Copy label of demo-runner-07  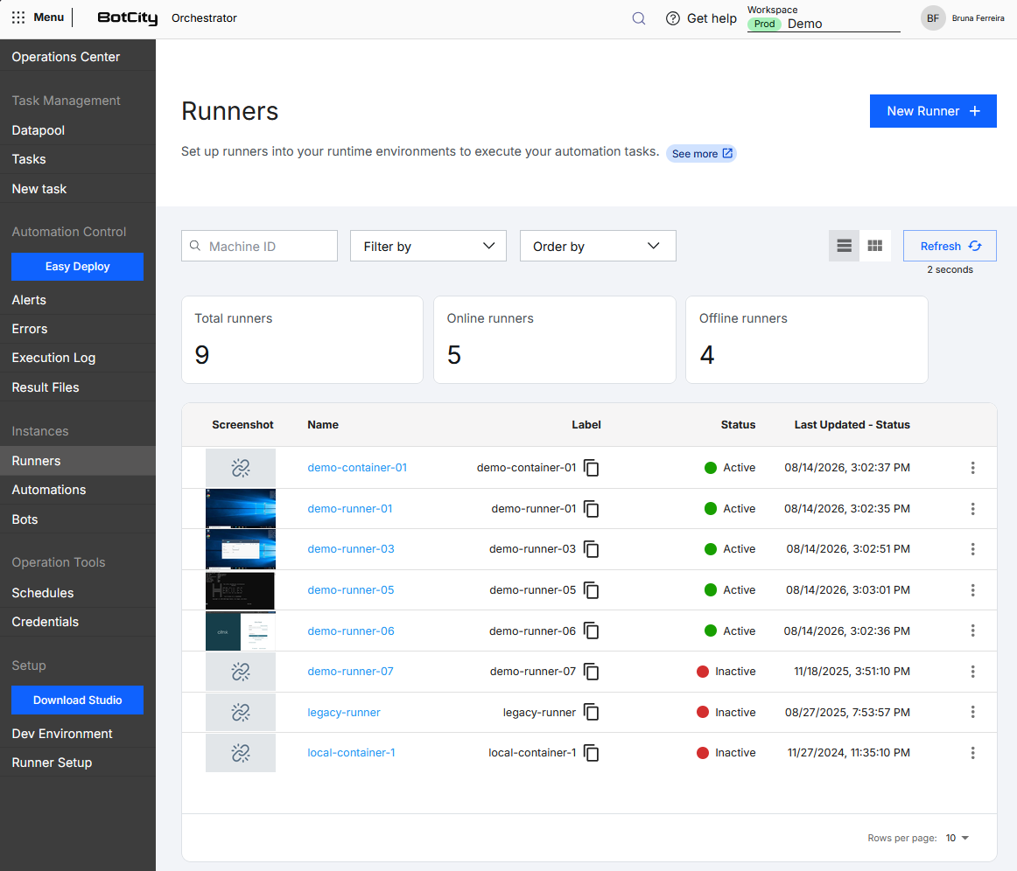(x=591, y=672)
